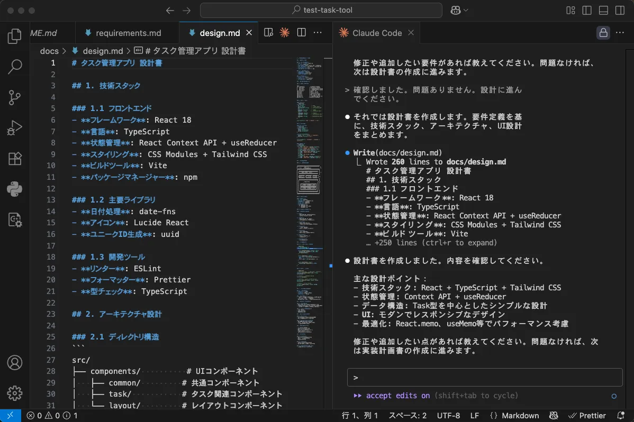
Task: Toggle the bottom panel layout button
Action: (x=603, y=11)
